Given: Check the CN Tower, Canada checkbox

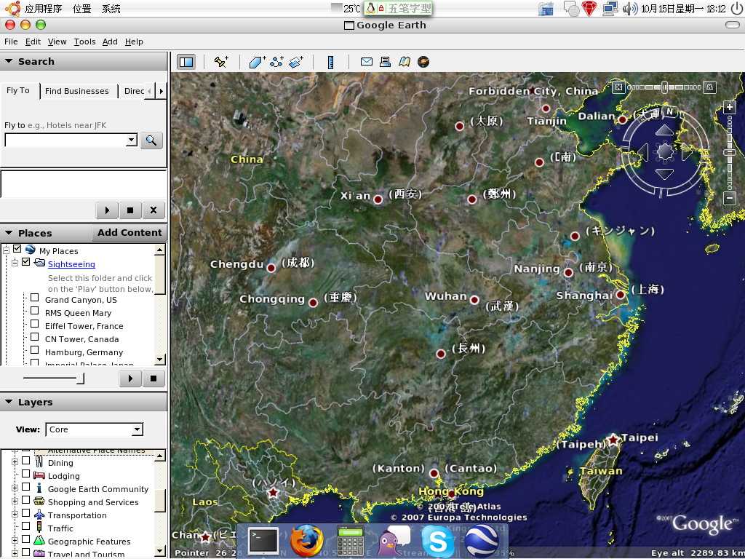Looking at the screenshot, I should pyautogui.click(x=35, y=336).
